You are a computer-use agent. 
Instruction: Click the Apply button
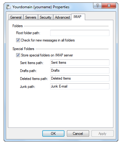102,133
